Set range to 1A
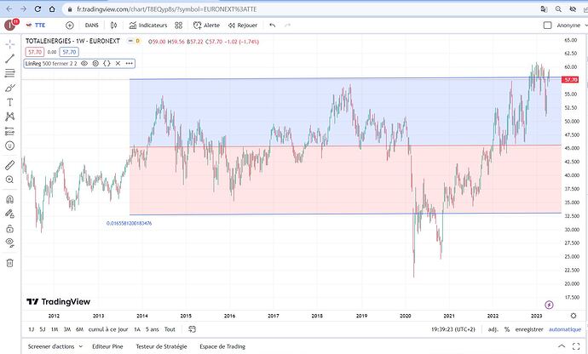 click(x=137, y=329)
